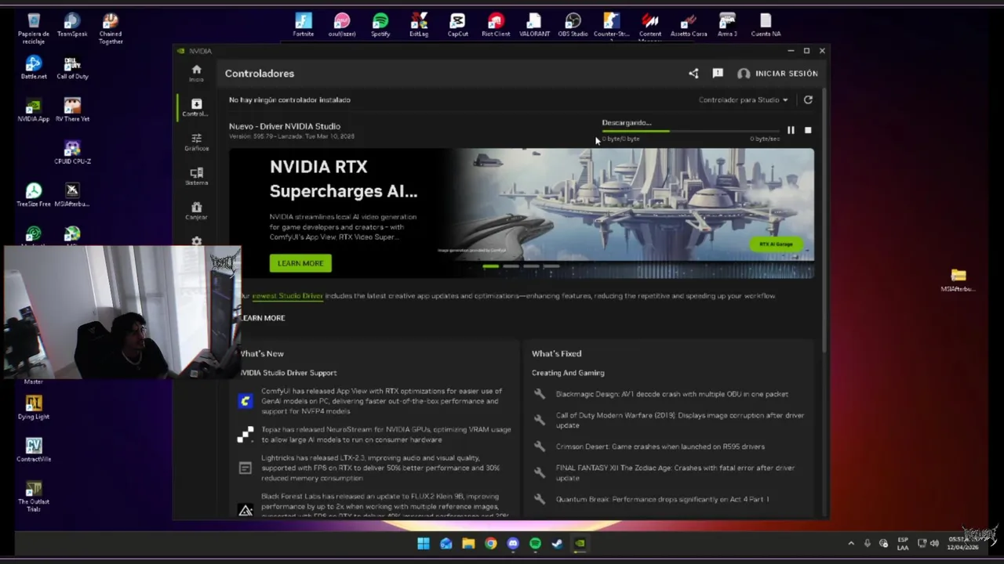Select the Controladores sidebar icon

[196, 107]
